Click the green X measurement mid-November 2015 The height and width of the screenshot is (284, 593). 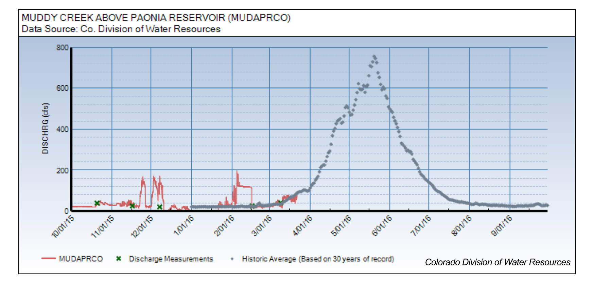132,206
